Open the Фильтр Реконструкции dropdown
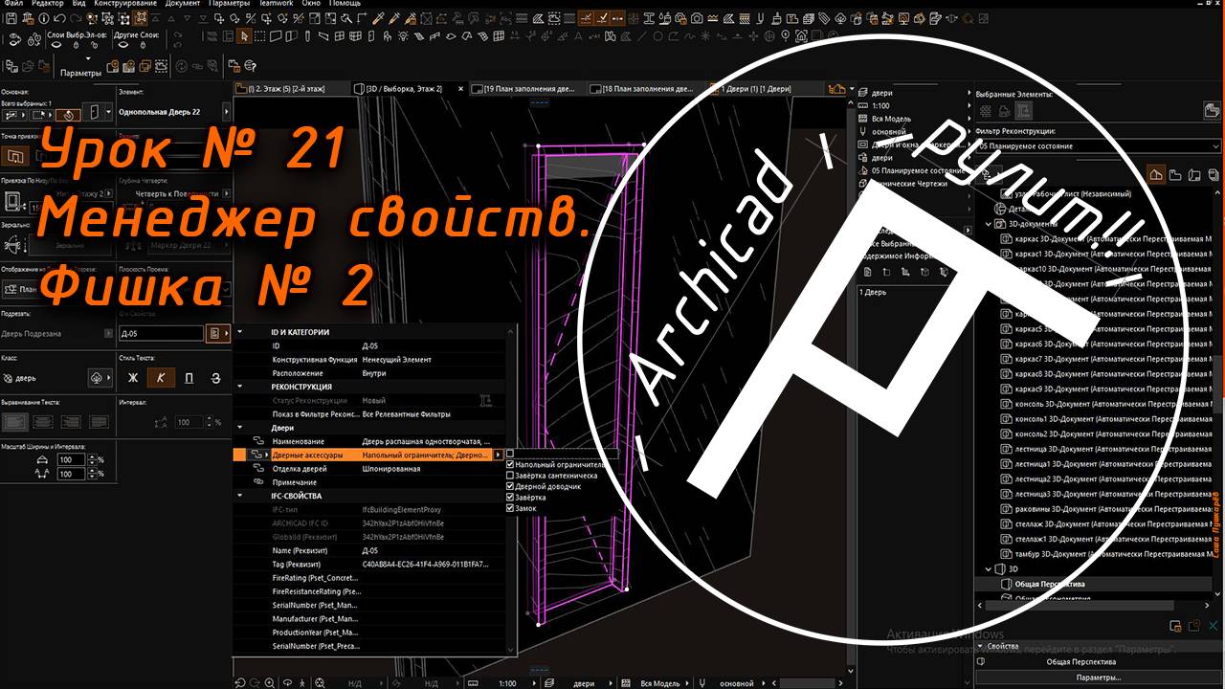This screenshot has height=689, width=1225. (x=1097, y=146)
